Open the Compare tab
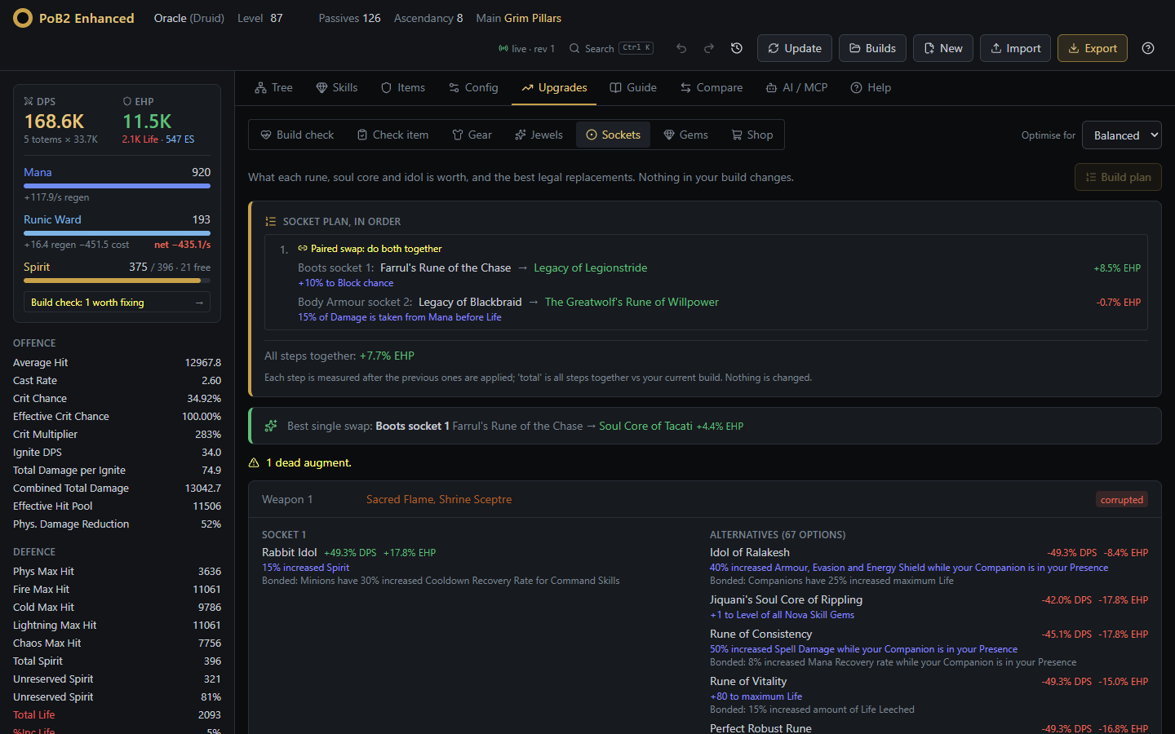The height and width of the screenshot is (734, 1175). coord(712,87)
